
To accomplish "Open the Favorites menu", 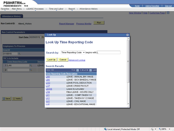I will pyautogui.click(x=5, y=9).
